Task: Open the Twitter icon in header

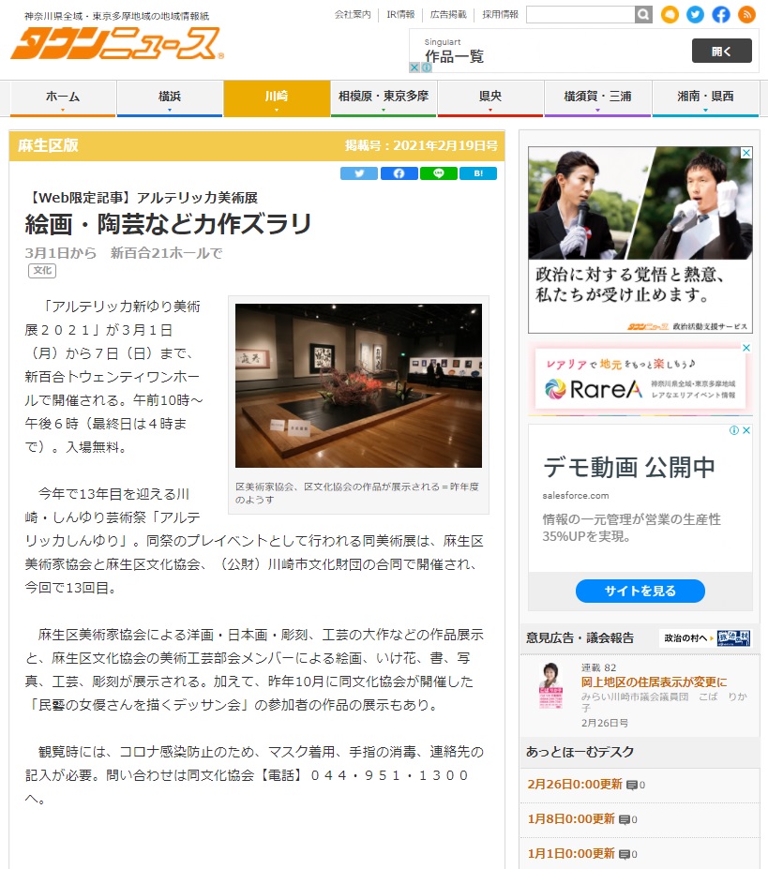Action: click(x=695, y=15)
